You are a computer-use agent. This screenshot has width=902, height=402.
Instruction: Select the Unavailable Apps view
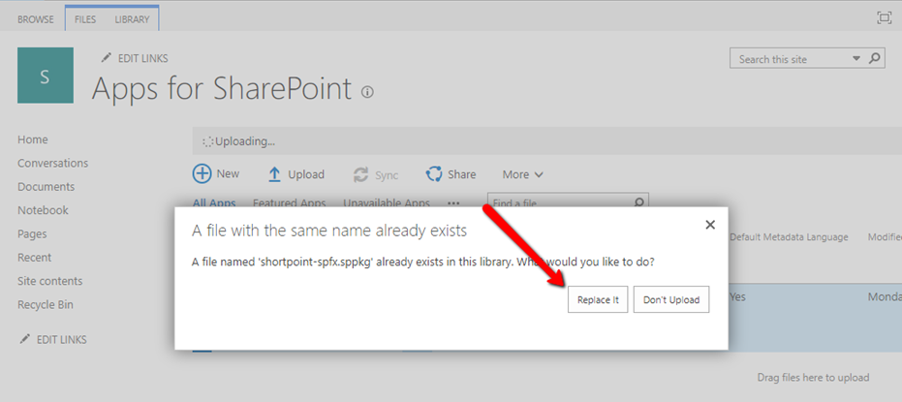pos(387,202)
